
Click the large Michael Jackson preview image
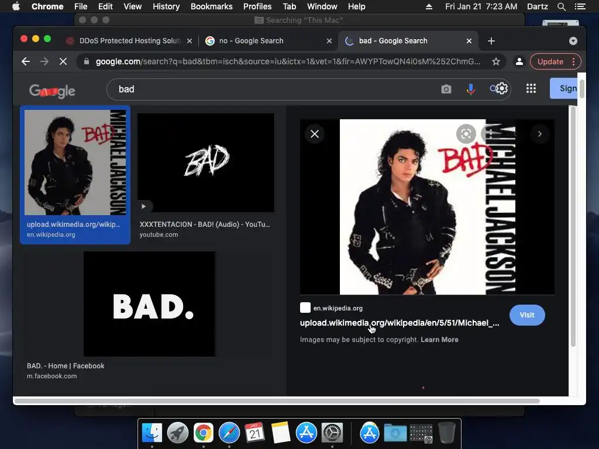coord(428,207)
